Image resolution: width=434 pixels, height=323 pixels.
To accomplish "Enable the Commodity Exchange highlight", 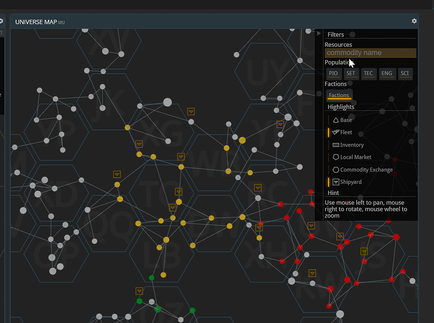I will click(363, 170).
